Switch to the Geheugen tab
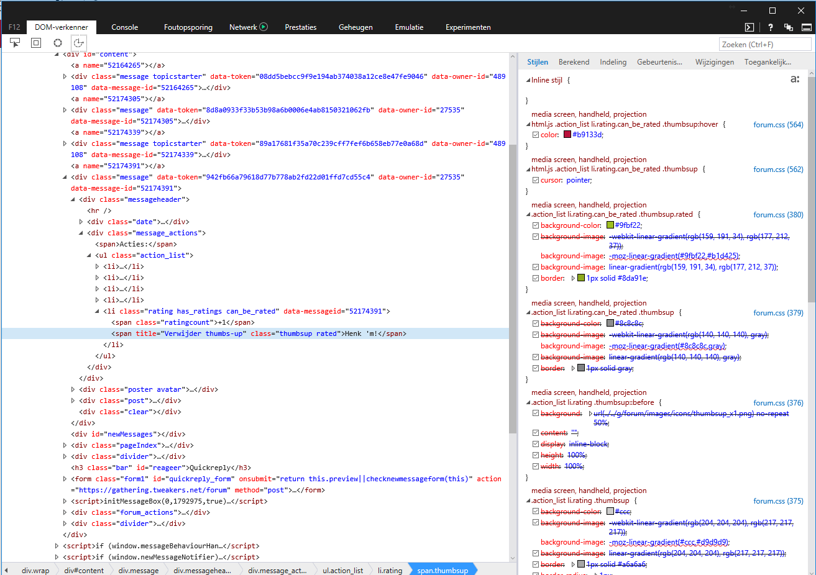Screen dimensions: 816x575 point(356,27)
